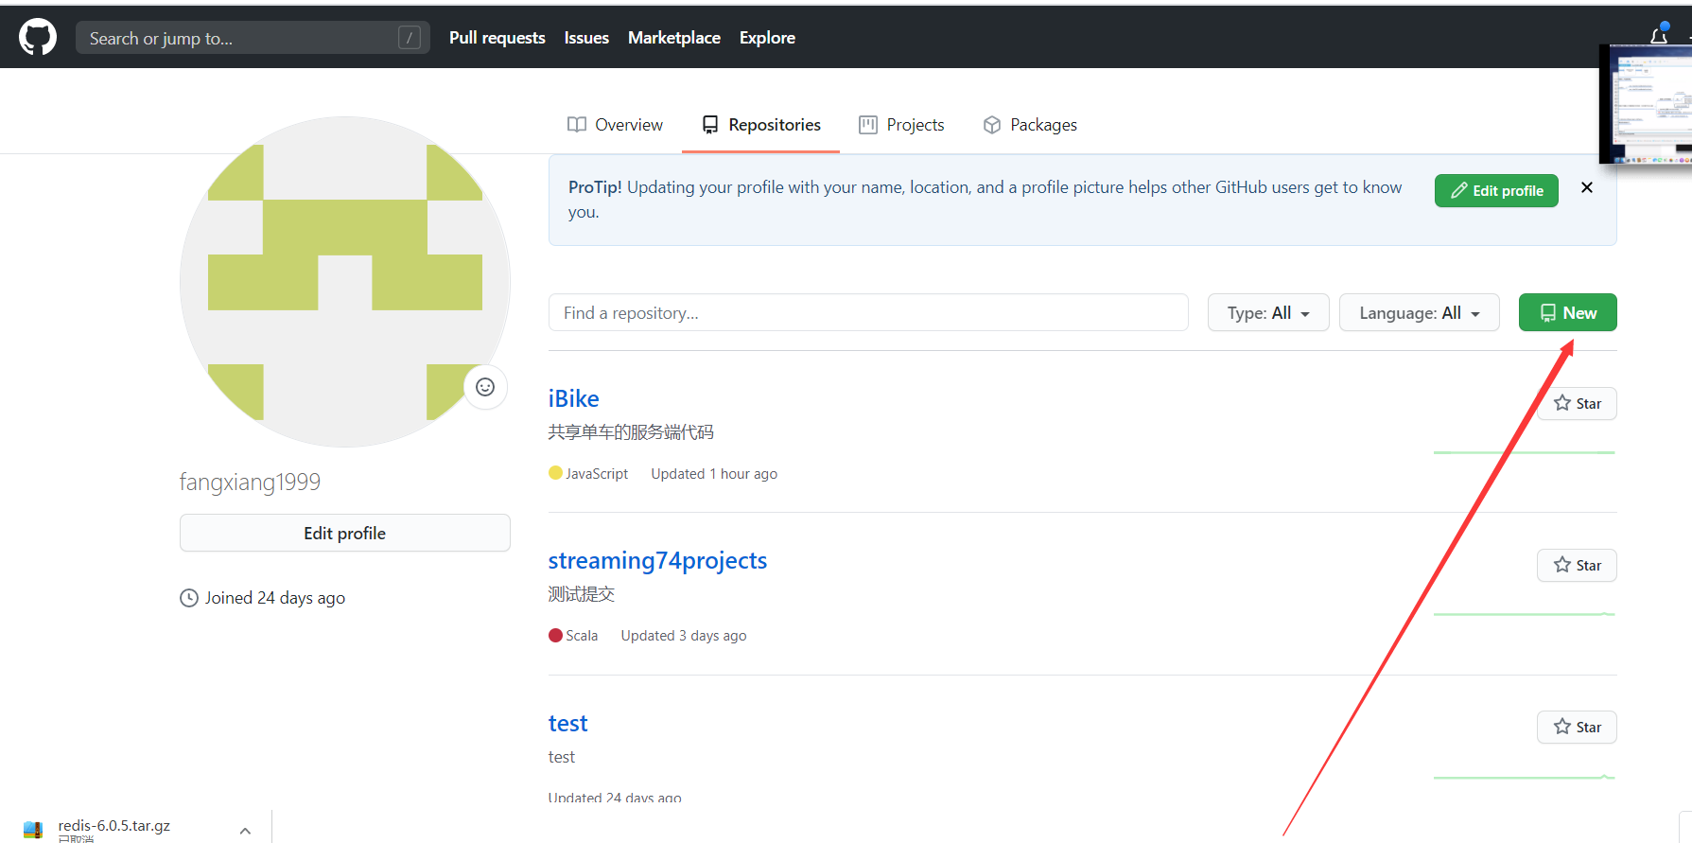Click the Updated 3 days ago text

(684, 636)
